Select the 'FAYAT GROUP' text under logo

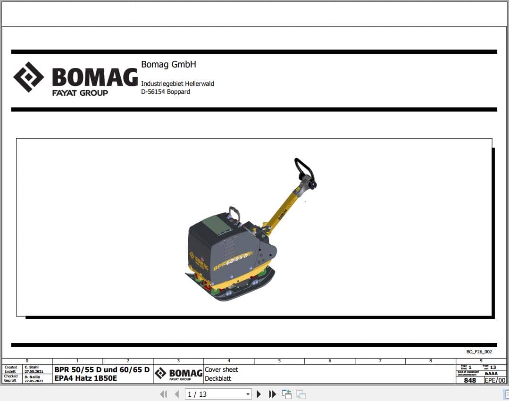coord(80,93)
